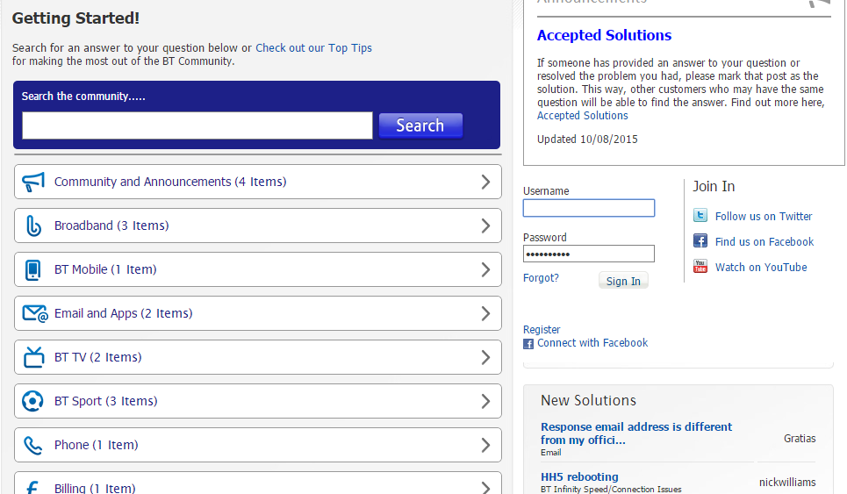The image size is (847, 494).
Task: Open Response email address is different solution
Action: pyautogui.click(x=636, y=433)
